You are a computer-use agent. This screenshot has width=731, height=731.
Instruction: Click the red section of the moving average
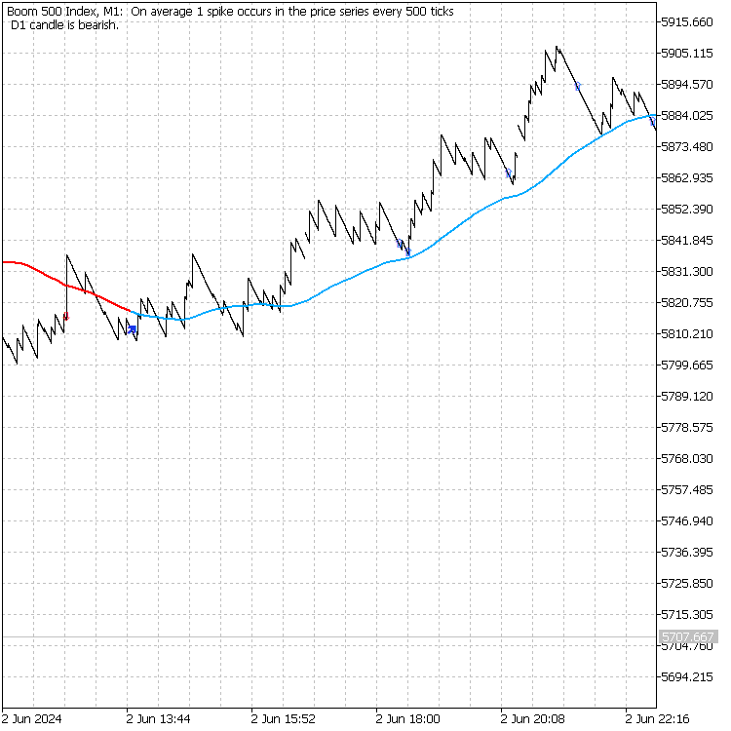tap(65, 285)
